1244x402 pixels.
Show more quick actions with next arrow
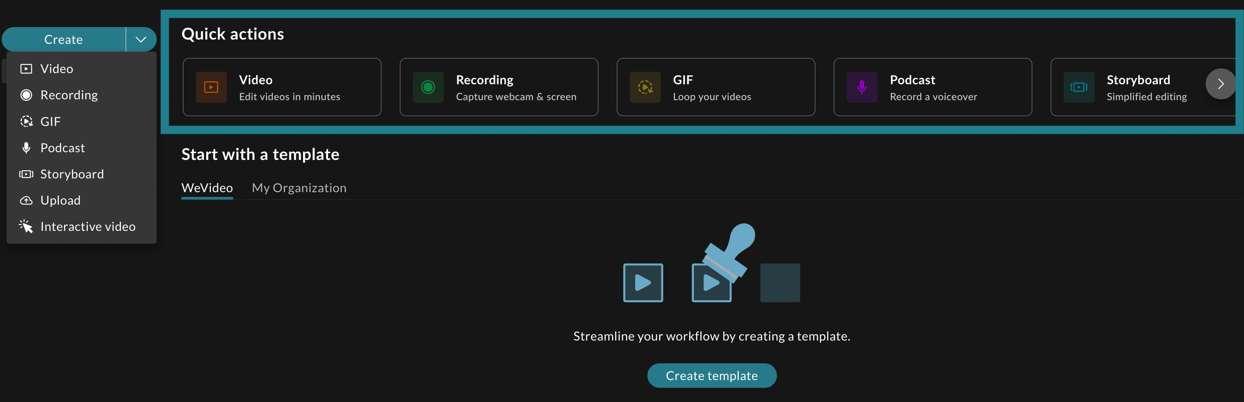pos(1220,84)
